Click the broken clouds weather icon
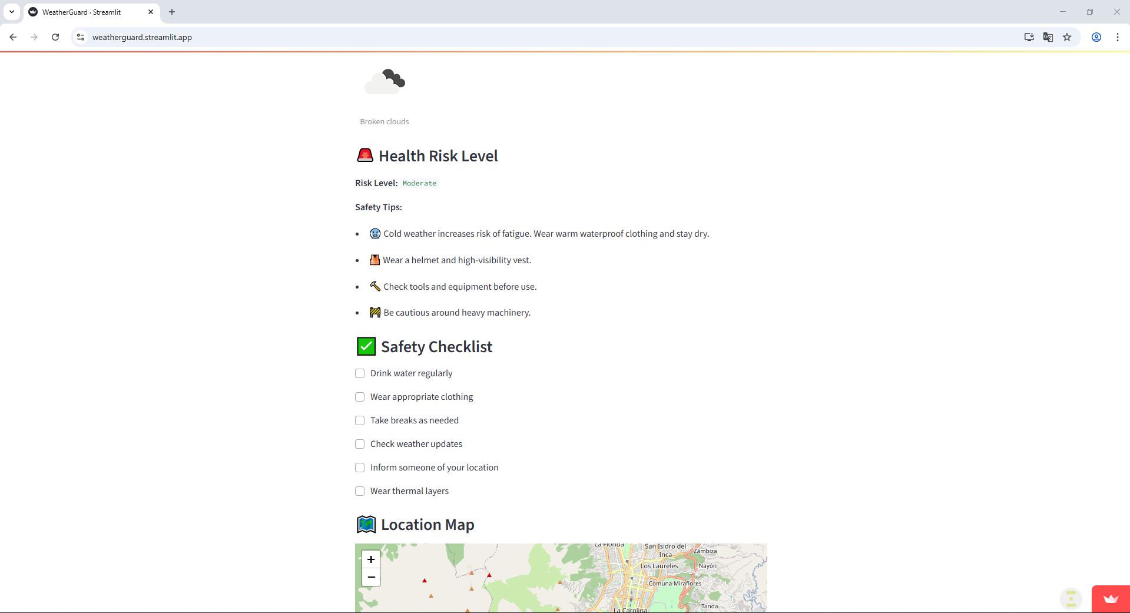The height and width of the screenshot is (613, 1130). coord(385,82)
